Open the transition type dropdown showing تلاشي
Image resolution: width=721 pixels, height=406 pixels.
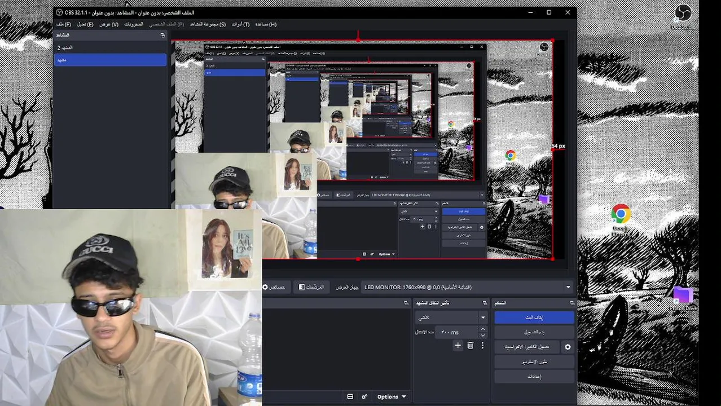point(451,317)
